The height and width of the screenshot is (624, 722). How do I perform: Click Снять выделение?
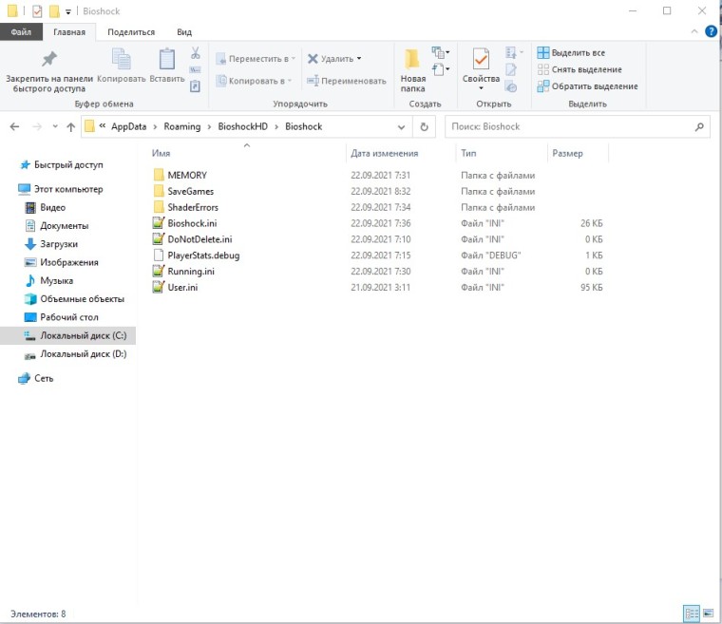point(579,69)
